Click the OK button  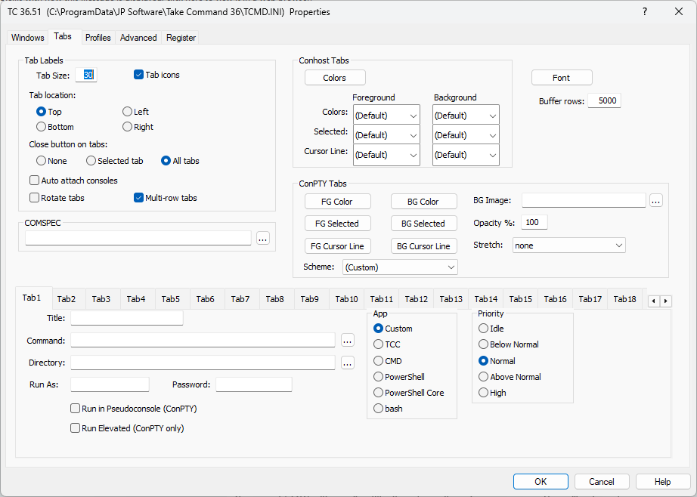tap(541, 482)
